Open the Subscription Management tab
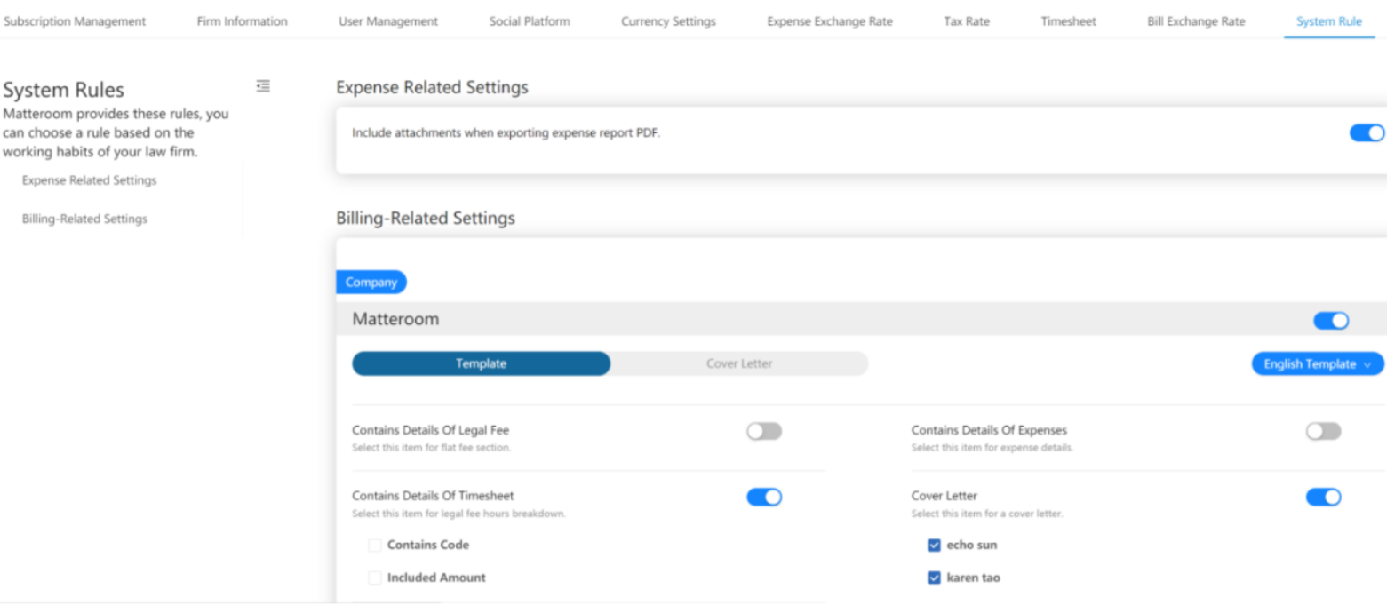Image resolution: width=1387 pixels, height=606 pixels. [75, 21]
